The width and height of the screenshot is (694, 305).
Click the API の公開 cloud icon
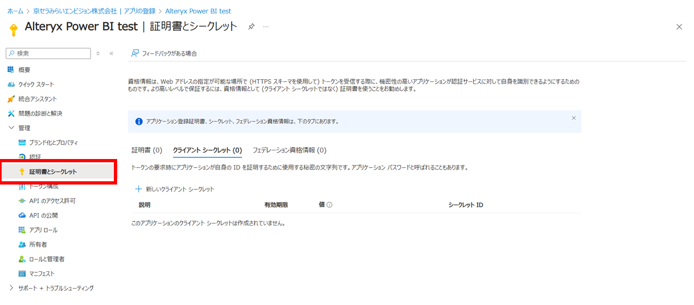[x=22, y=215]
